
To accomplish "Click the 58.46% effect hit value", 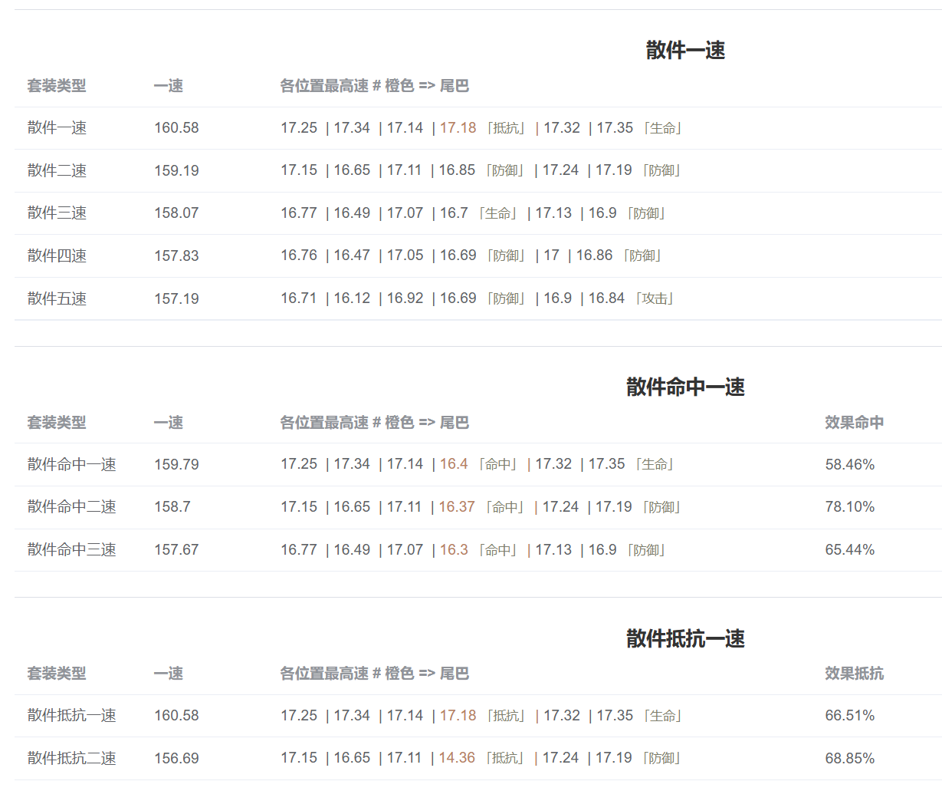I will (x=849, y=464).
